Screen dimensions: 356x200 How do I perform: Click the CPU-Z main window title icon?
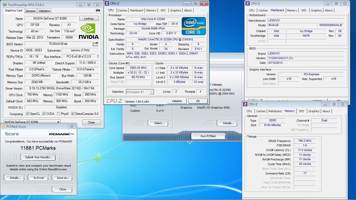coord(107,3)
